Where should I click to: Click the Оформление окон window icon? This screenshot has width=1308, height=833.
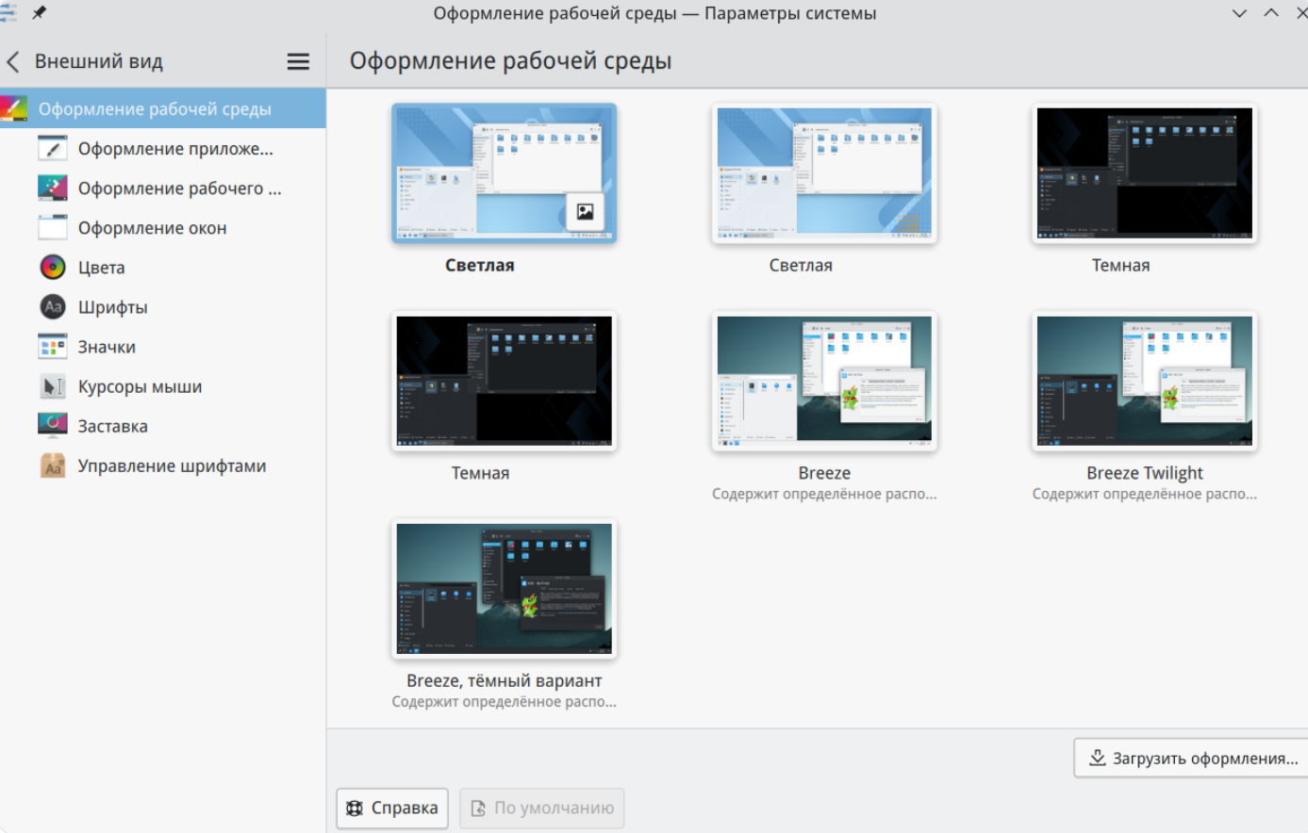tap(53, 228)
